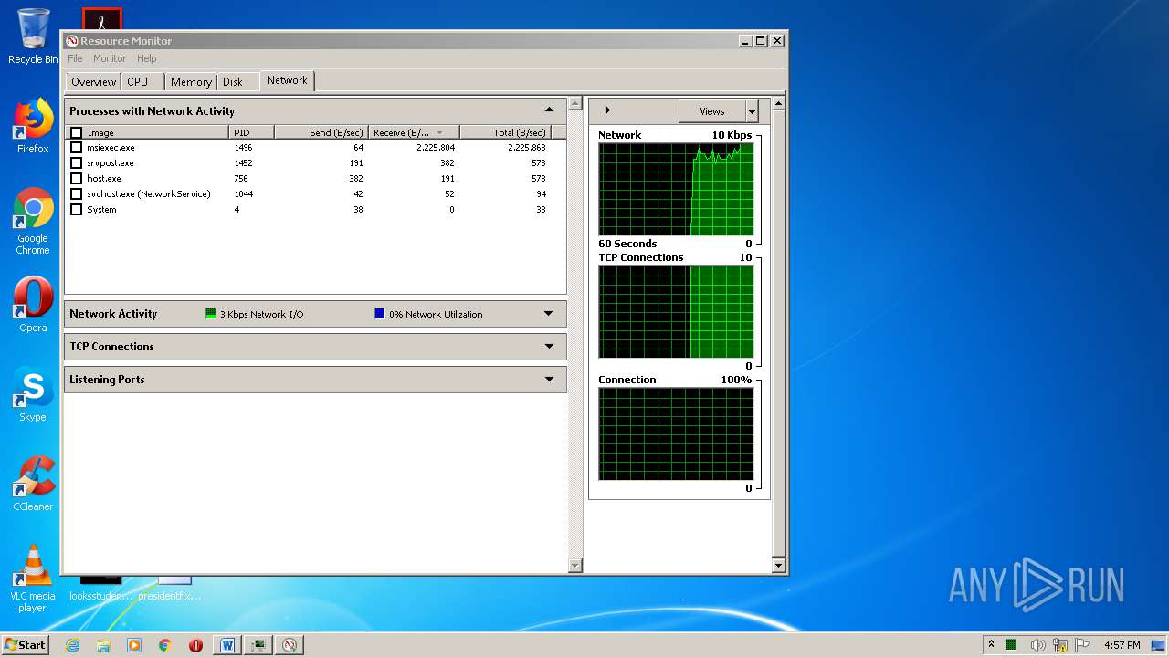Toggle the select-all Image header checkbox
This screenshot has width=1169, height=657.
(x=76, y=132)
